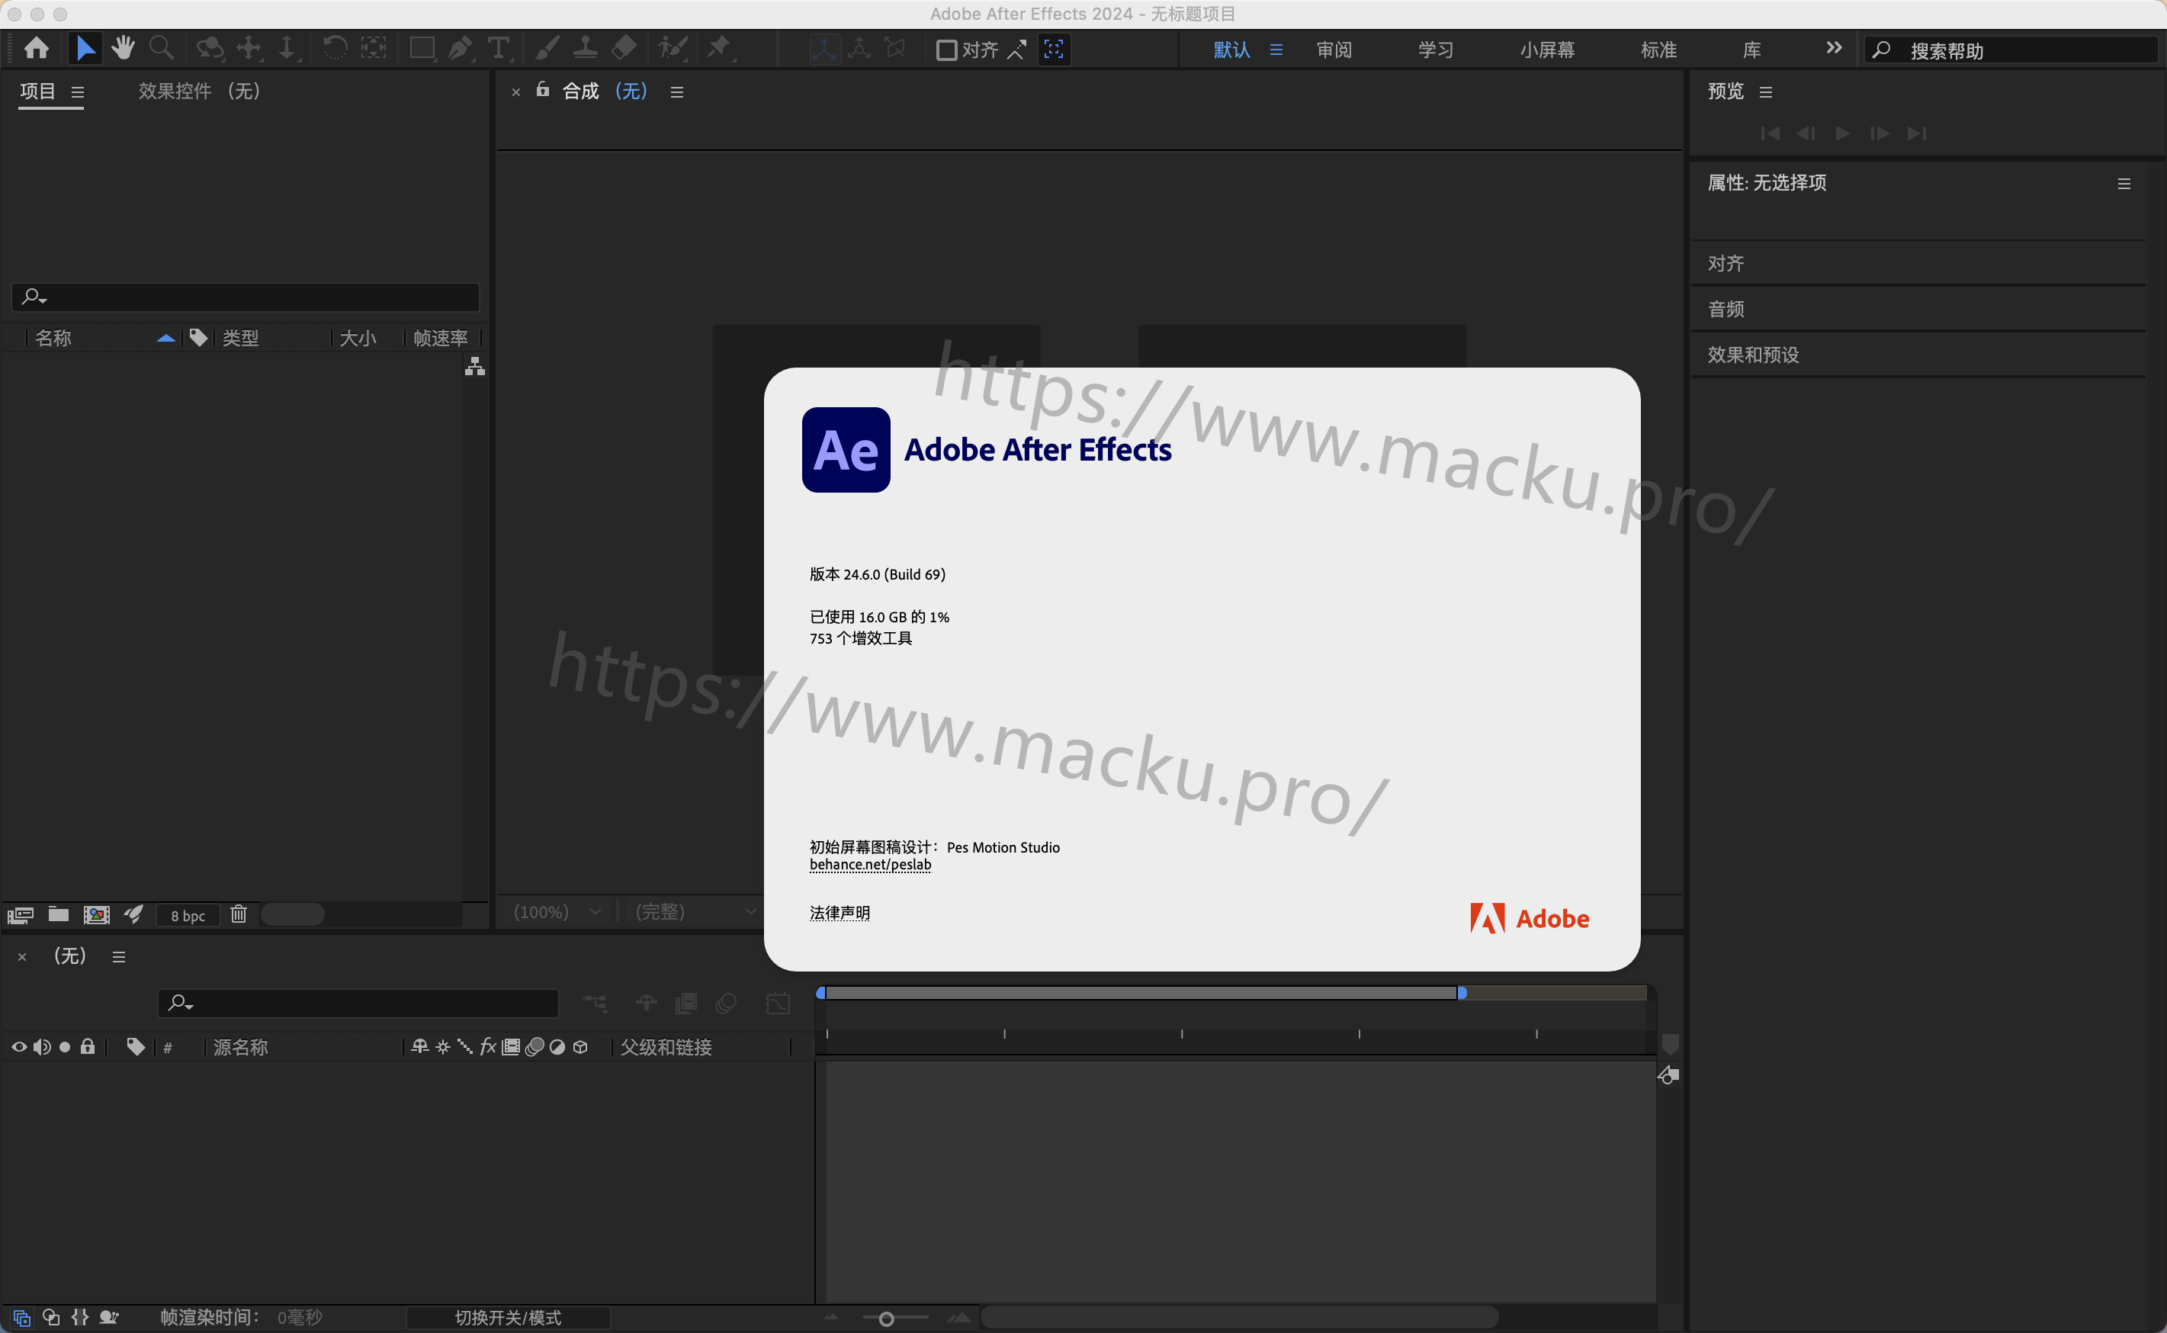The width and height of the screenshot is (2167, 1333).
Task: Open the project flowchart view icon
Action: 475,367
